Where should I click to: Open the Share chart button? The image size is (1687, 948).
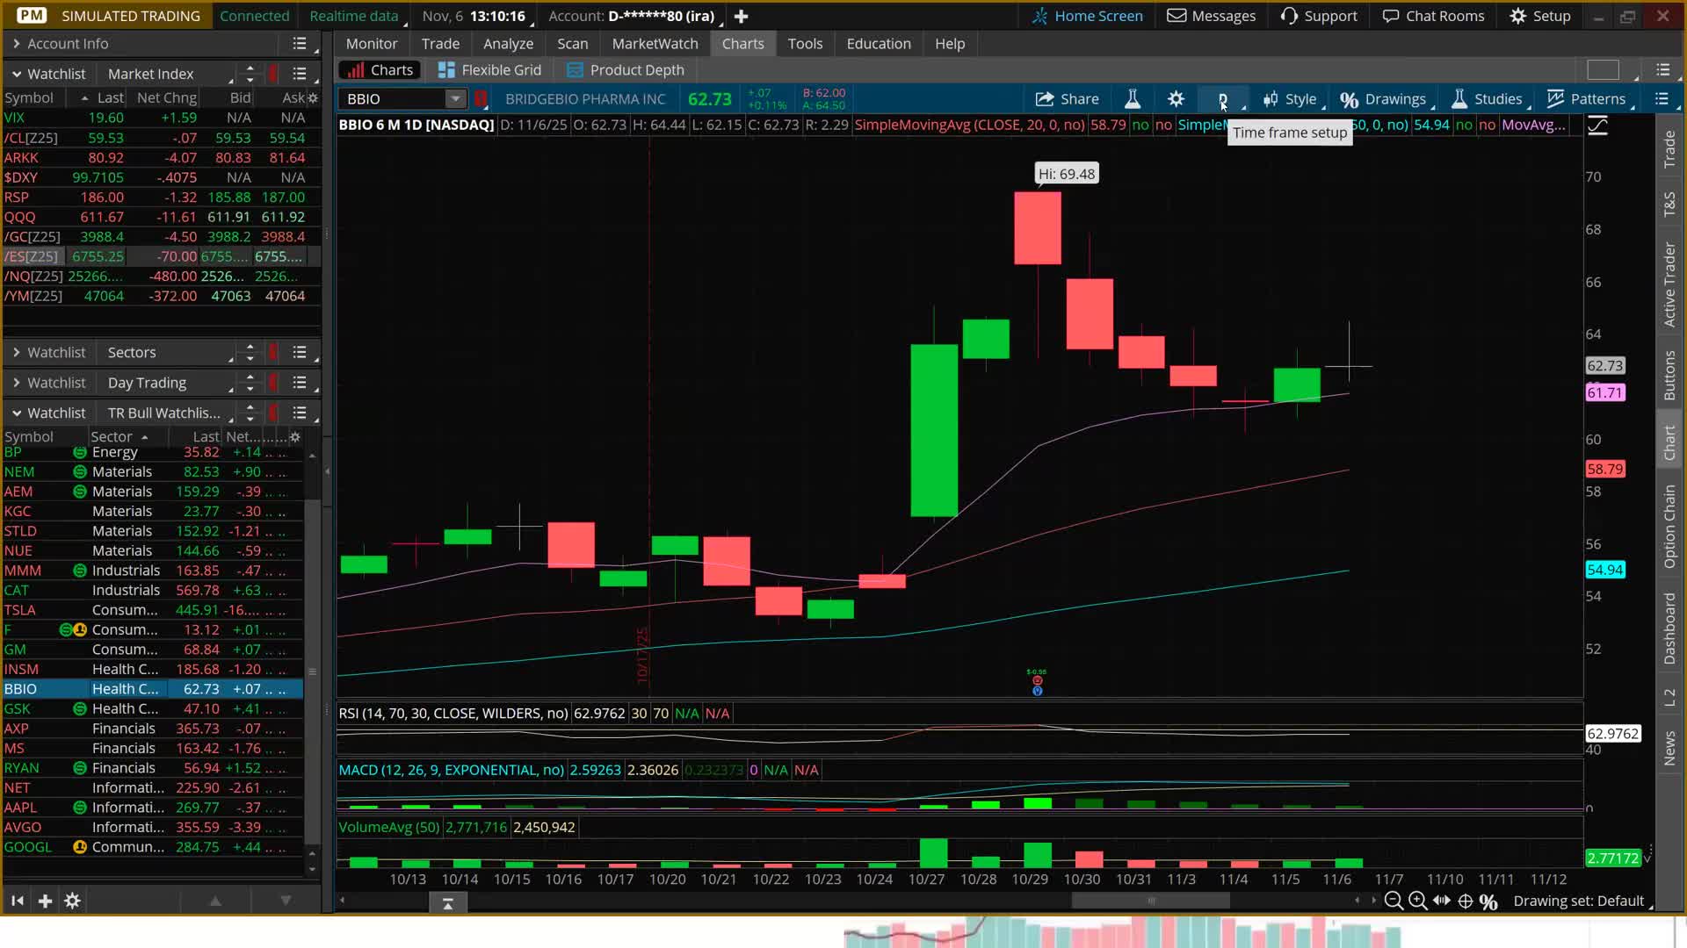[x=1067, y=99]
